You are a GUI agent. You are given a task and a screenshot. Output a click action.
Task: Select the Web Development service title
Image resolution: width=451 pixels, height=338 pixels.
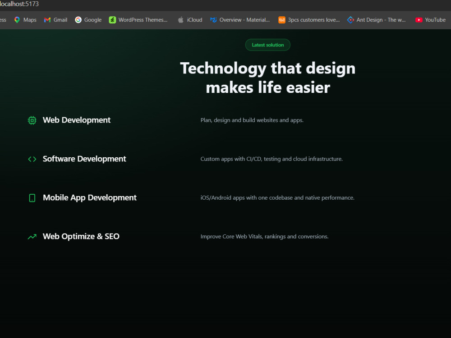[77, 120]
